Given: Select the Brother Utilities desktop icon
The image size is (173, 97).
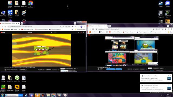Looking at the screenshot, I should coord(10,14).
